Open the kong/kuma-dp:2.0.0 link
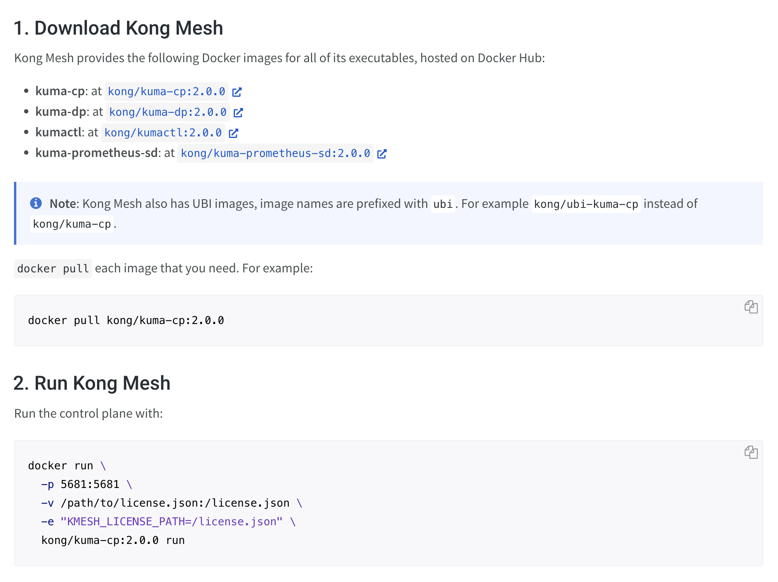The width and height of the screenshot is (778, 582). 167,112
